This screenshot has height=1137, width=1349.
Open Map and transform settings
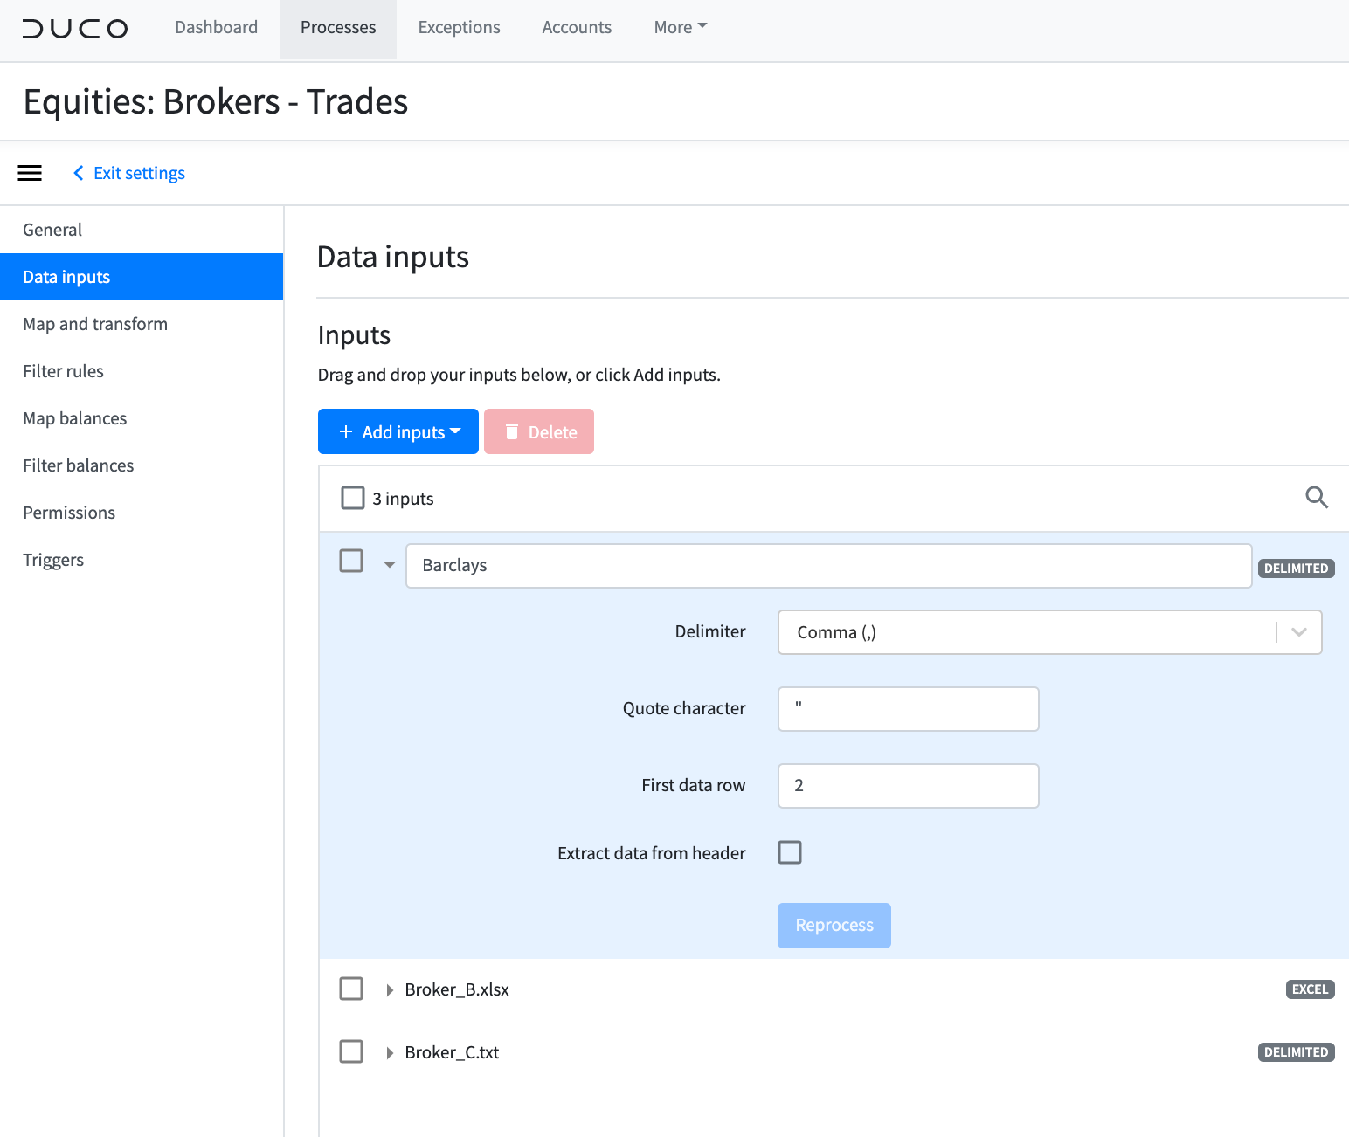[x=142, y=324]
